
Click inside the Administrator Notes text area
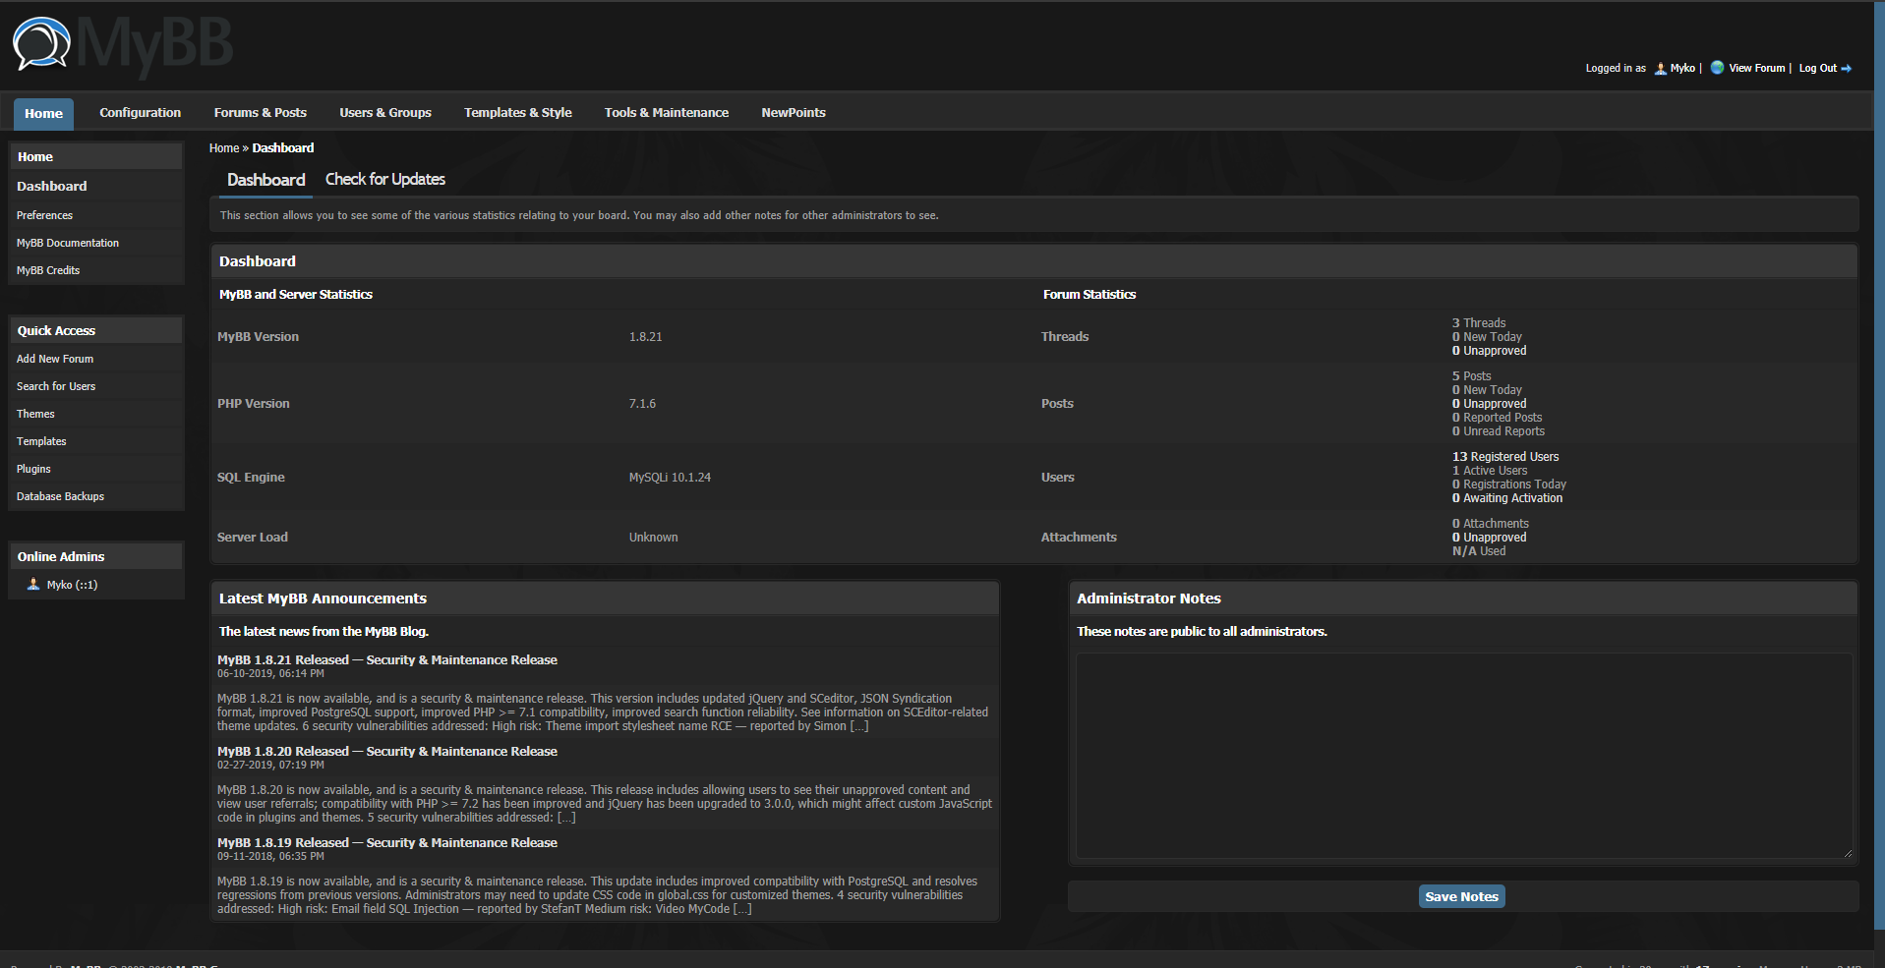point(1463,755)
